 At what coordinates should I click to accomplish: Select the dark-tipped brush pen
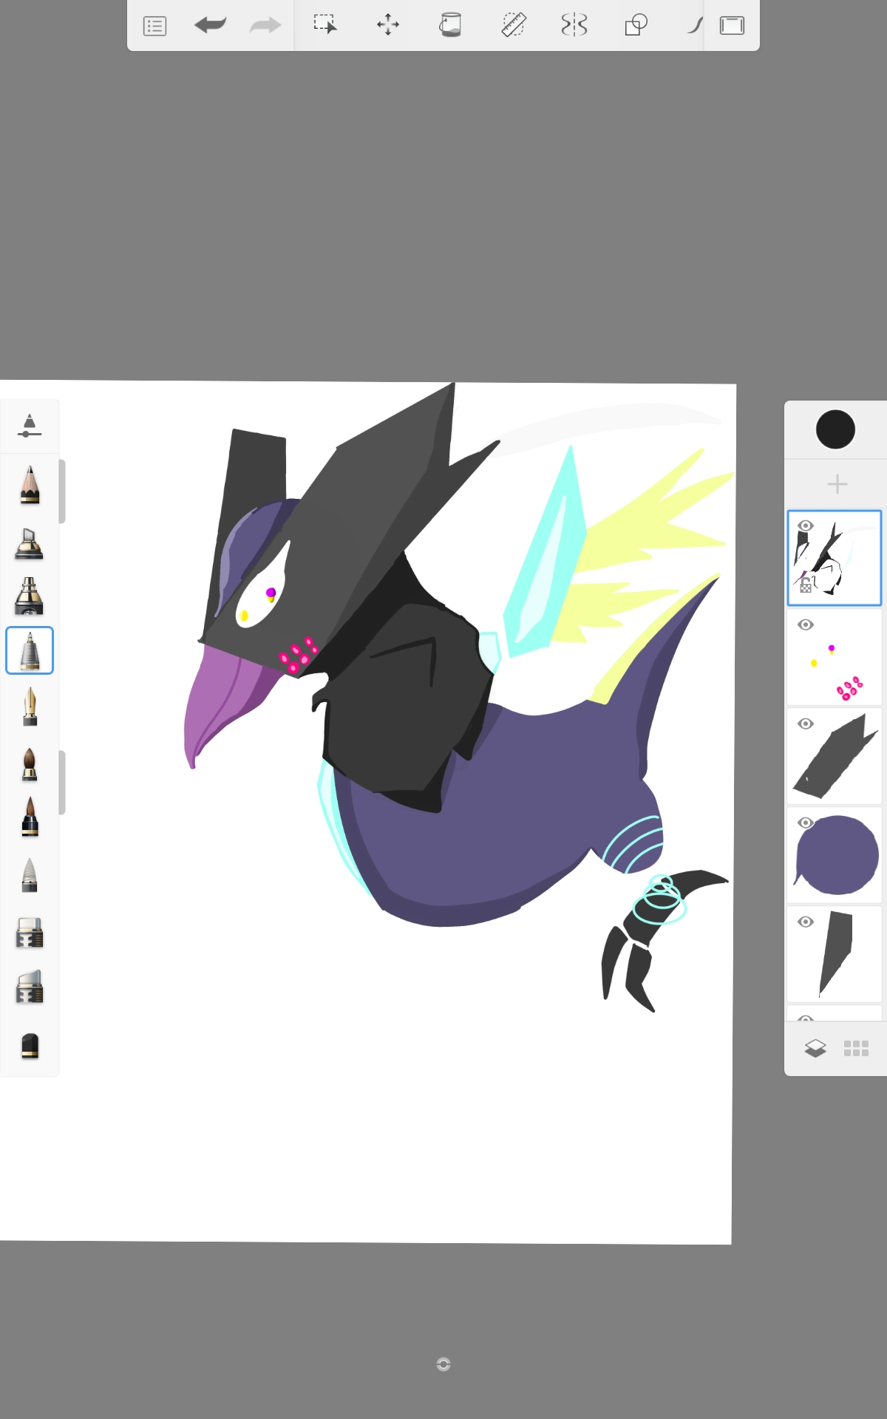(x=30, y=817)
